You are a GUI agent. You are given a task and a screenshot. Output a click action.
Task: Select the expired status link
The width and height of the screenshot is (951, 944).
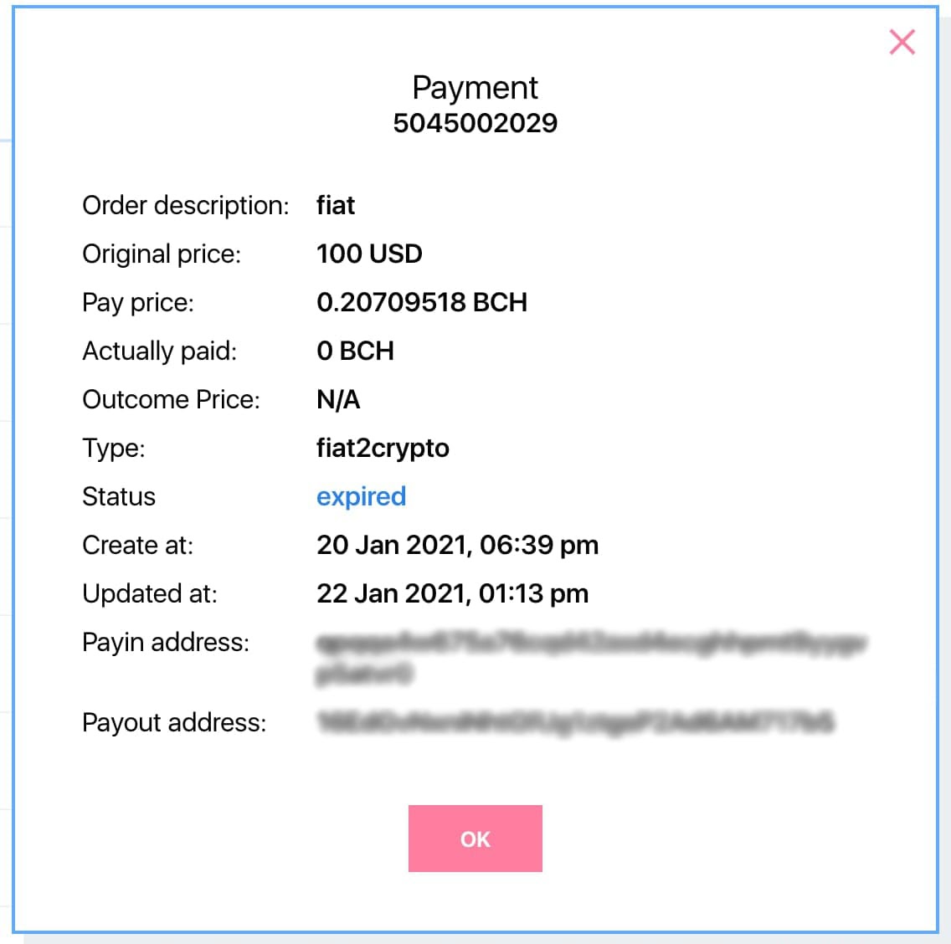pos(361,496)
